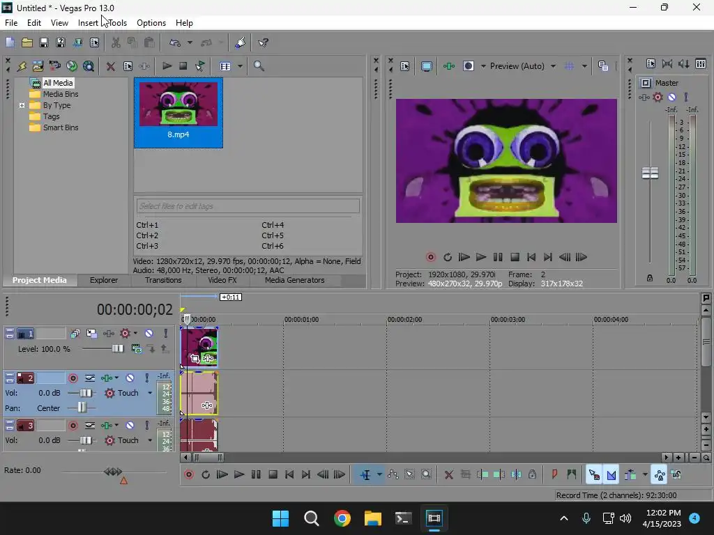Open the Track FX dropdown arrow on track 3

point(117,426)
